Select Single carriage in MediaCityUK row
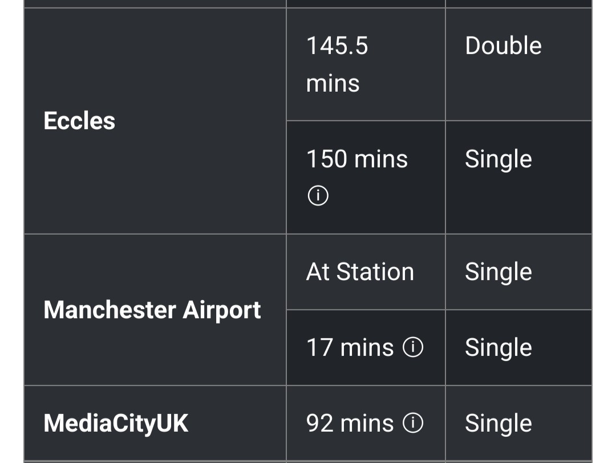616x463 pixels. coord(498,423)
